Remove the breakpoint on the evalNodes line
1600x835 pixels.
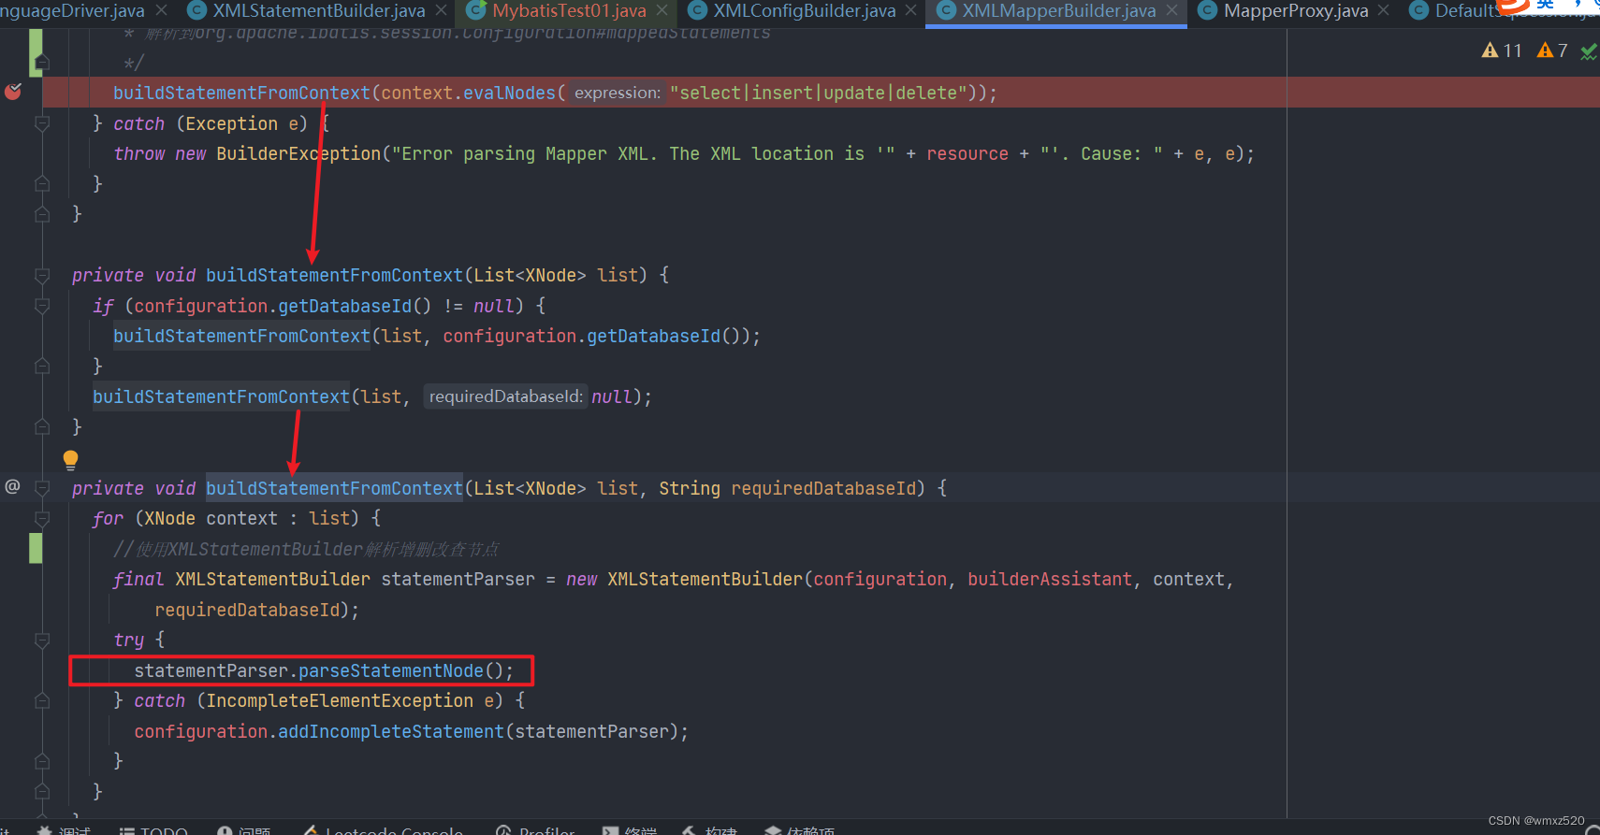pos(13,92)
